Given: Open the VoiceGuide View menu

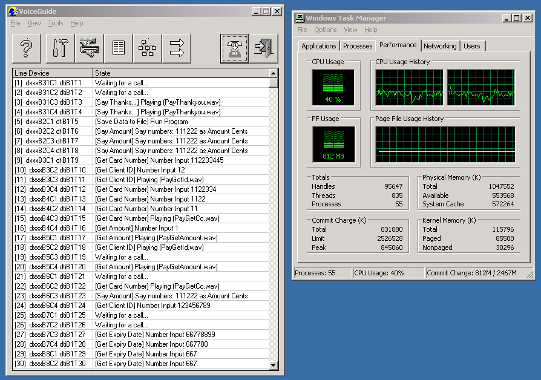Looking at the screenshot, I should (x=34, y=23).
